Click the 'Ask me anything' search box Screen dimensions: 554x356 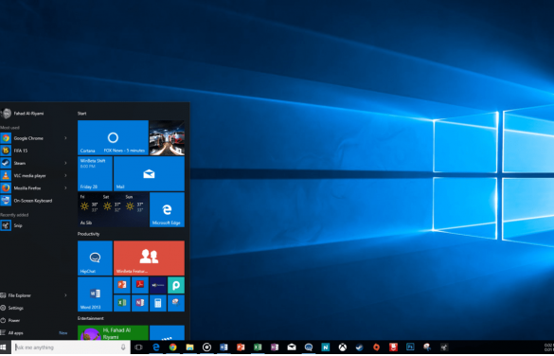pos(71,347)
